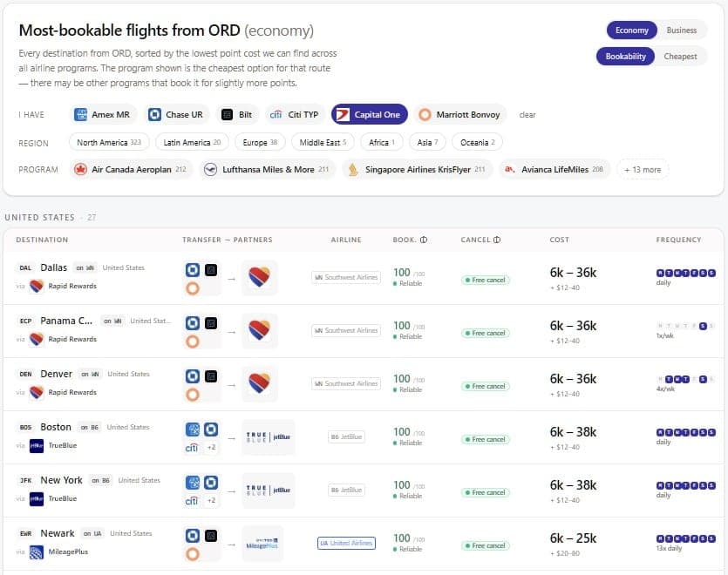
Task: Click MileagePlus icon under Newark
Action: (x=37, y=551)
